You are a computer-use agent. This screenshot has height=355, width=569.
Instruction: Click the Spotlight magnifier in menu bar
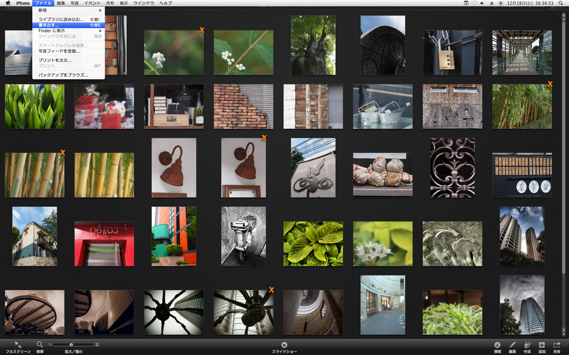click(x=561, y=3)
